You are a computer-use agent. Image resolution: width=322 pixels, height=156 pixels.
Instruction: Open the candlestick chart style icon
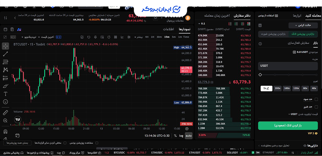click(x=129, y=37)
